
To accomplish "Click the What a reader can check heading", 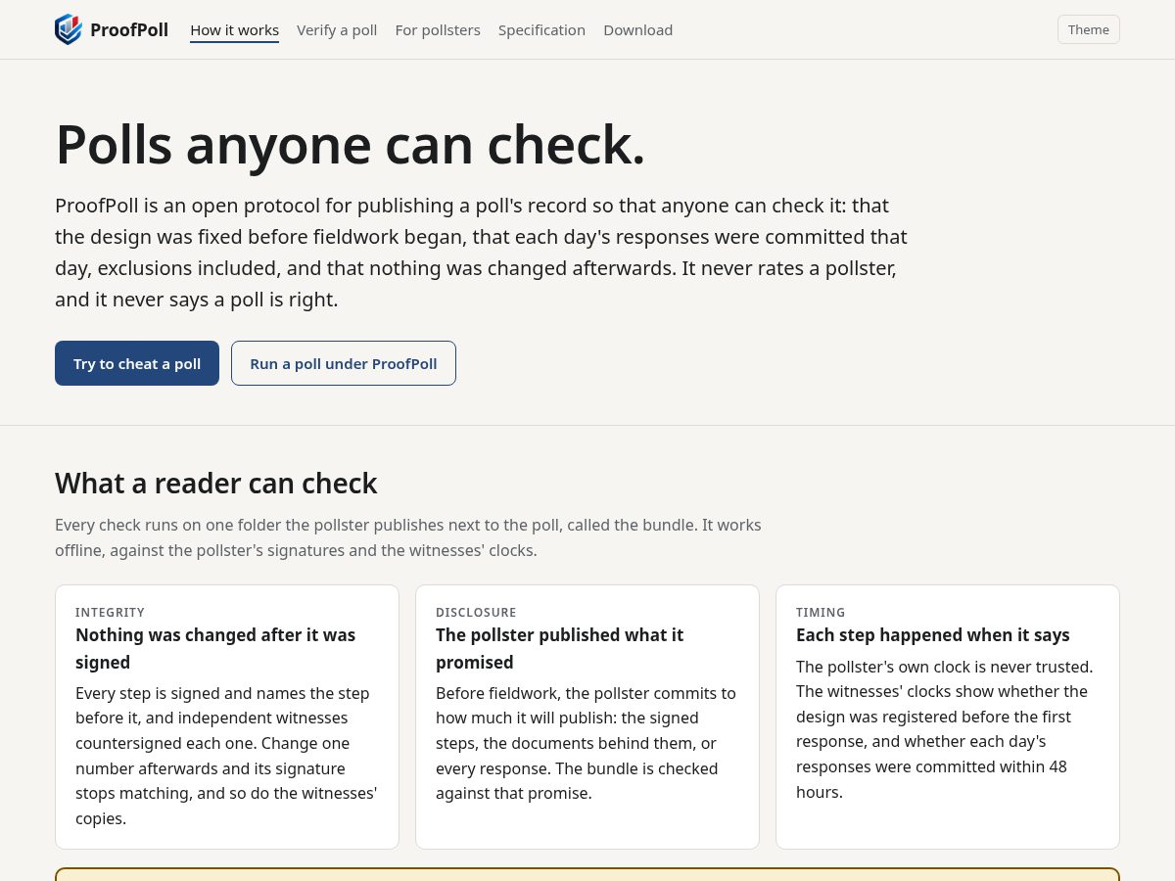I will tap(216, 483).
